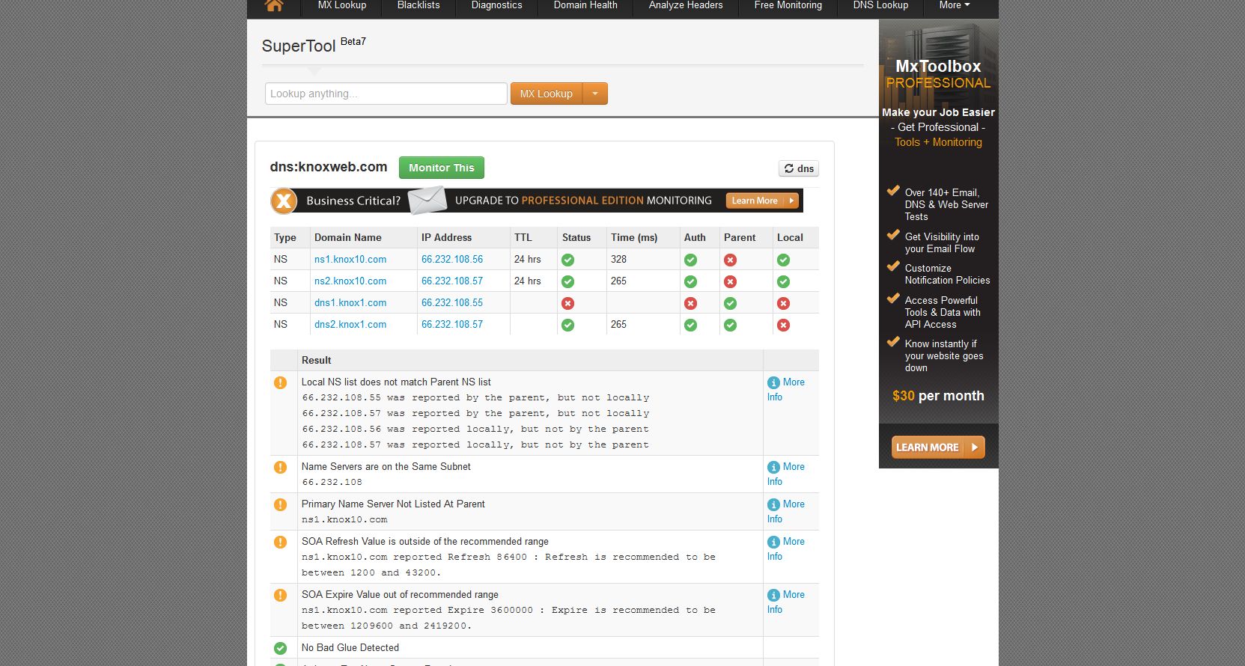The width and height of the screenshot is (1245, 666).
Task: Click warning icon for Primary Name Server result
Action: (x=280, y=504)
